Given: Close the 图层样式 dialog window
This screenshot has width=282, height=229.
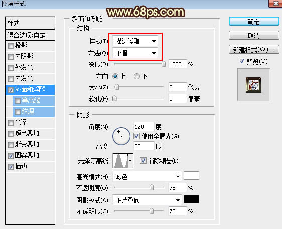Looking at the screenshot, I should [275, 3].
